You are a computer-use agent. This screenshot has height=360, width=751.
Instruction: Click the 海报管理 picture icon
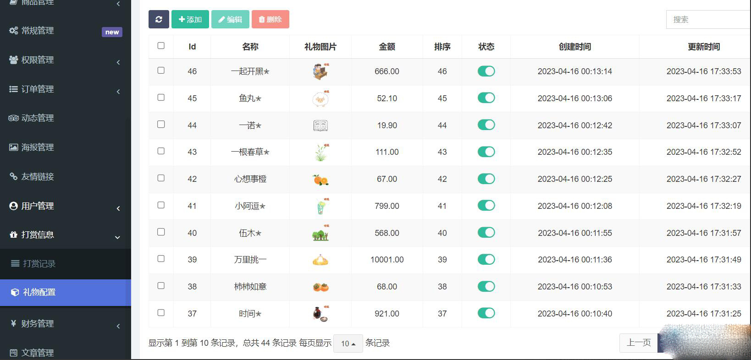coord(13,147)
